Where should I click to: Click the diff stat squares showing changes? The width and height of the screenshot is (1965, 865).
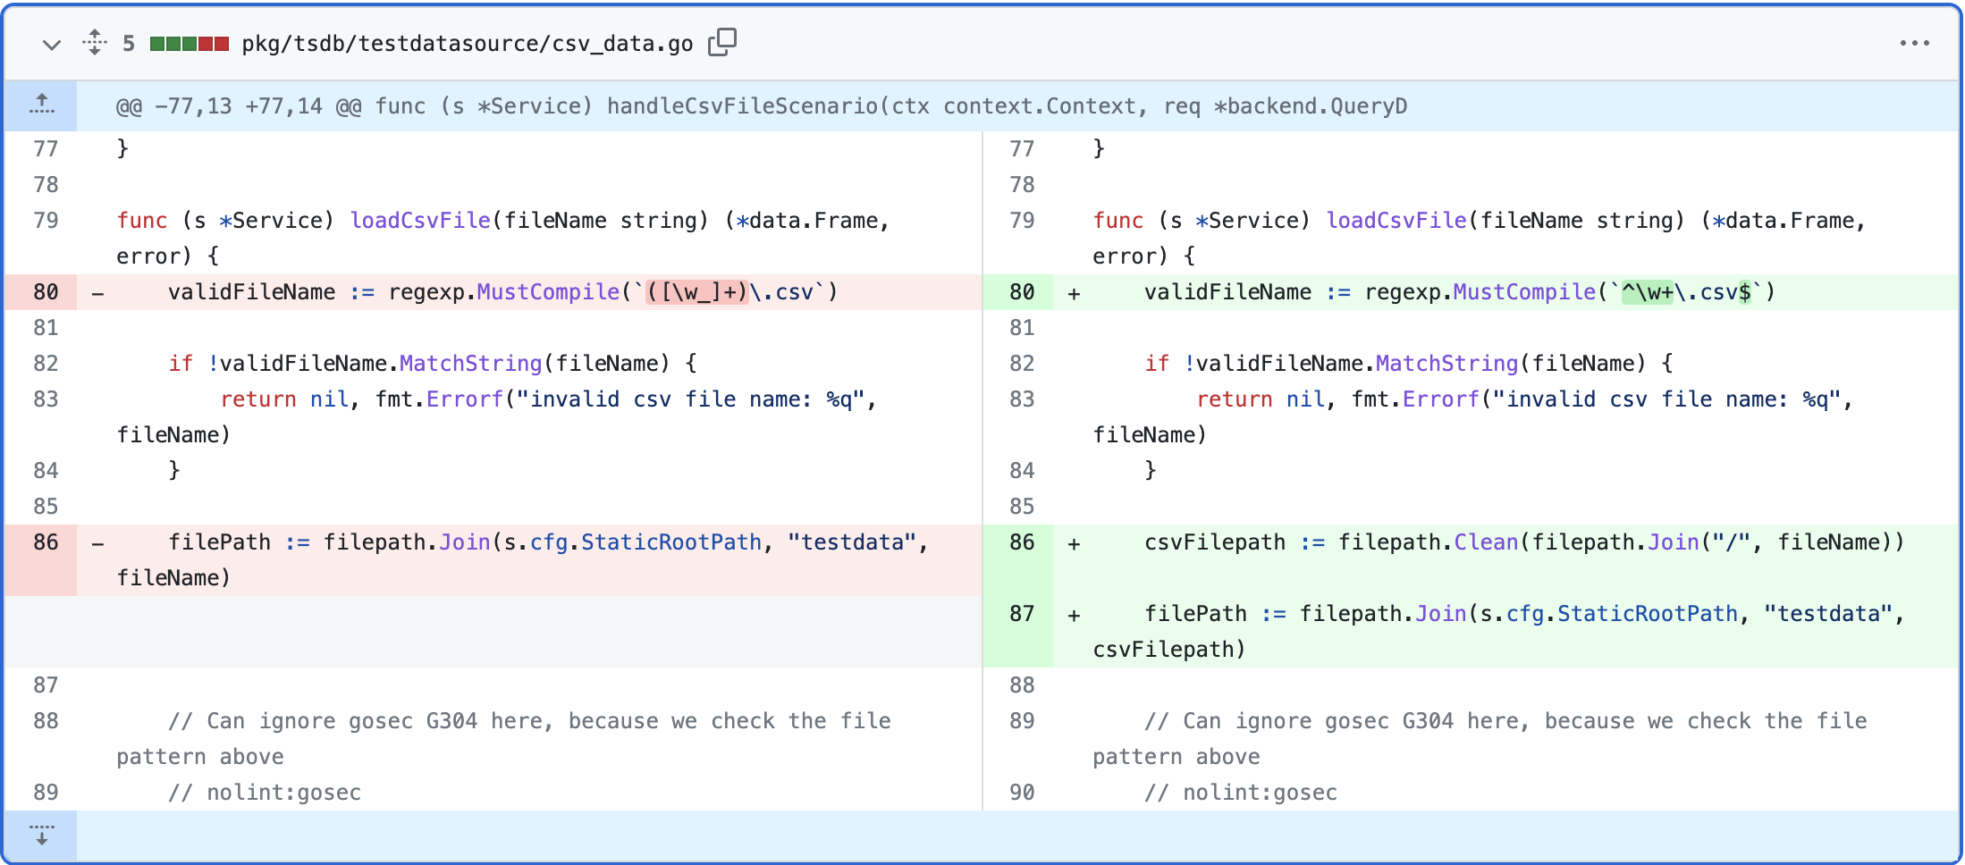tap(188, 42)
